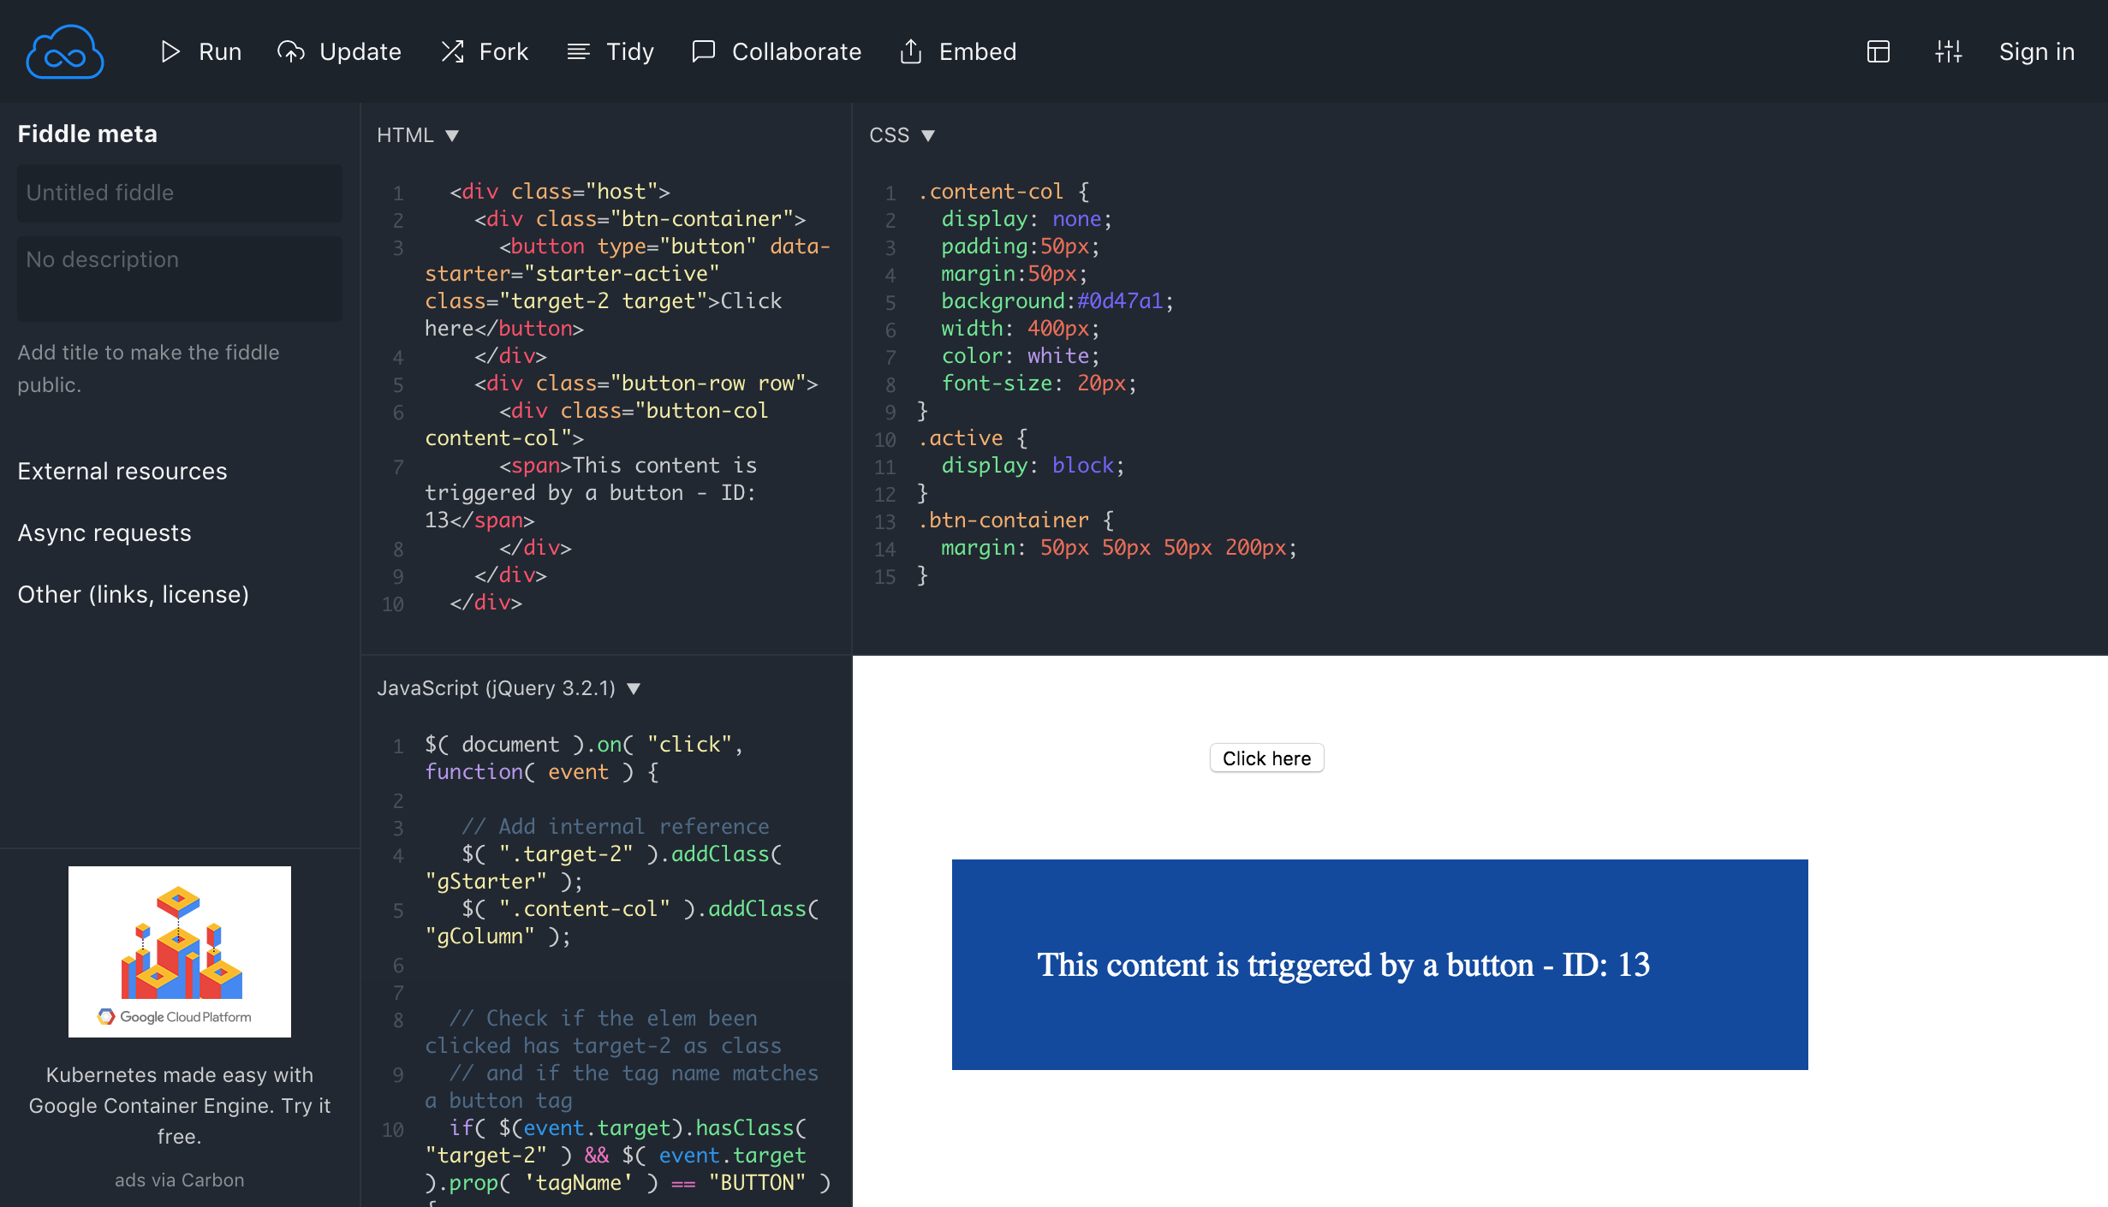Click the Embed share icon
Viewport: 2108px width, 1207px height.
(x=911, y=52)
